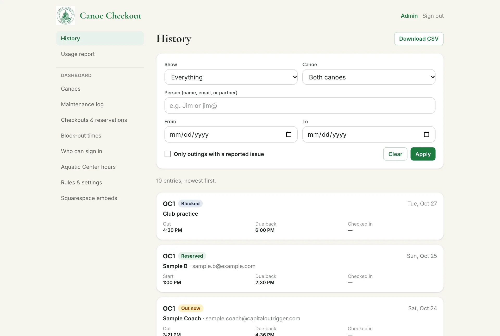Screen dimensions: 500x336
Task: Open Aquatic Center hours
Action: (88, 167)
